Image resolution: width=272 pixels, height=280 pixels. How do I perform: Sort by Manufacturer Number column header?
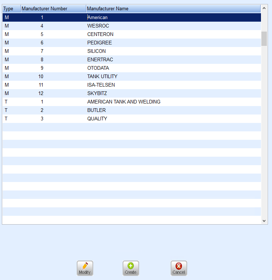coord(53,8)
